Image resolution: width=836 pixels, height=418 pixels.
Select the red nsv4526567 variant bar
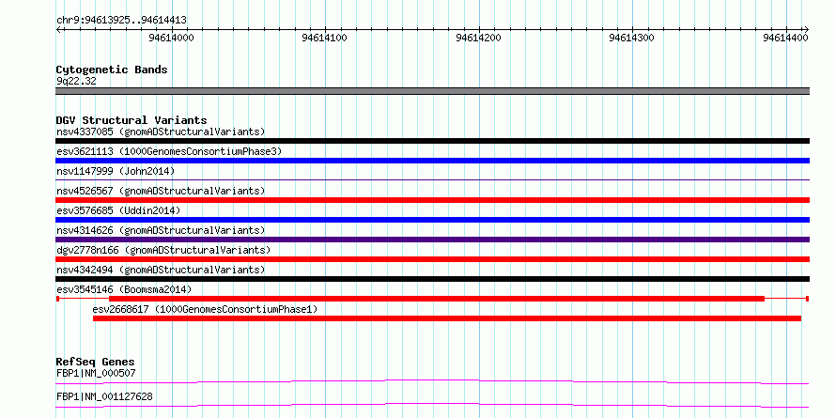(432, 200)
